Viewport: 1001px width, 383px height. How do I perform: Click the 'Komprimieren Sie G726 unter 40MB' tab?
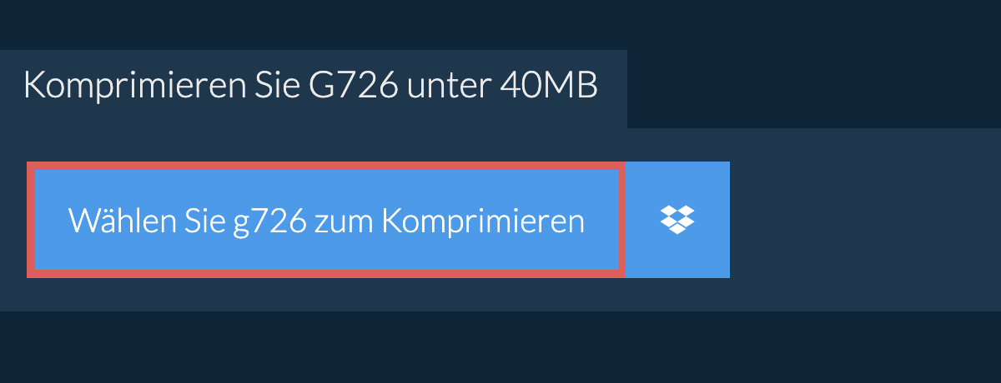point(314,88)
